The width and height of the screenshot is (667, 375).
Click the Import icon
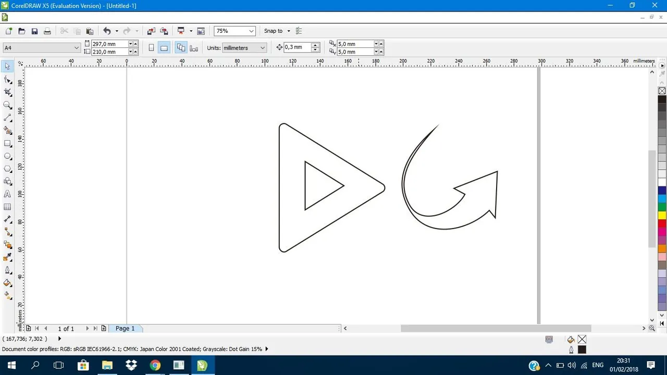tap(151, 31)
